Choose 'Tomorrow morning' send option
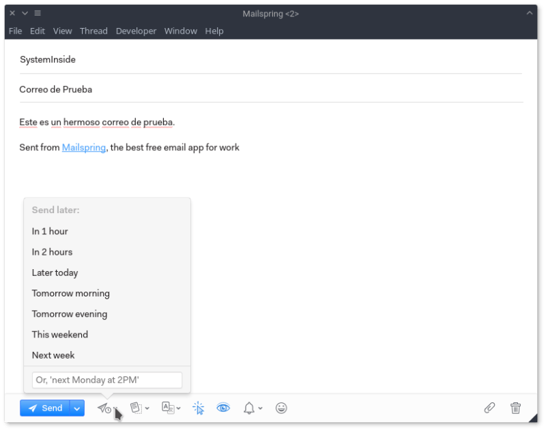This screenshot has height=431, width=546. click(x=70, y=293)
